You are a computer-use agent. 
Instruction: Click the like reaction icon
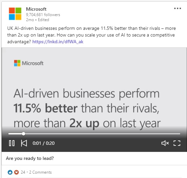coord(10,172)
